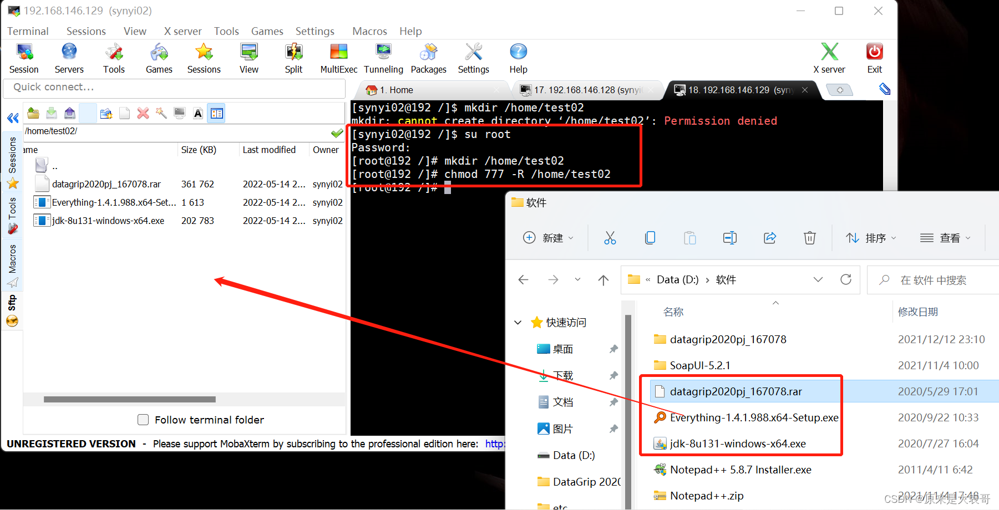The image size is (999, 510).
Task: Start the X server toolbar icon
Action: 829,58
